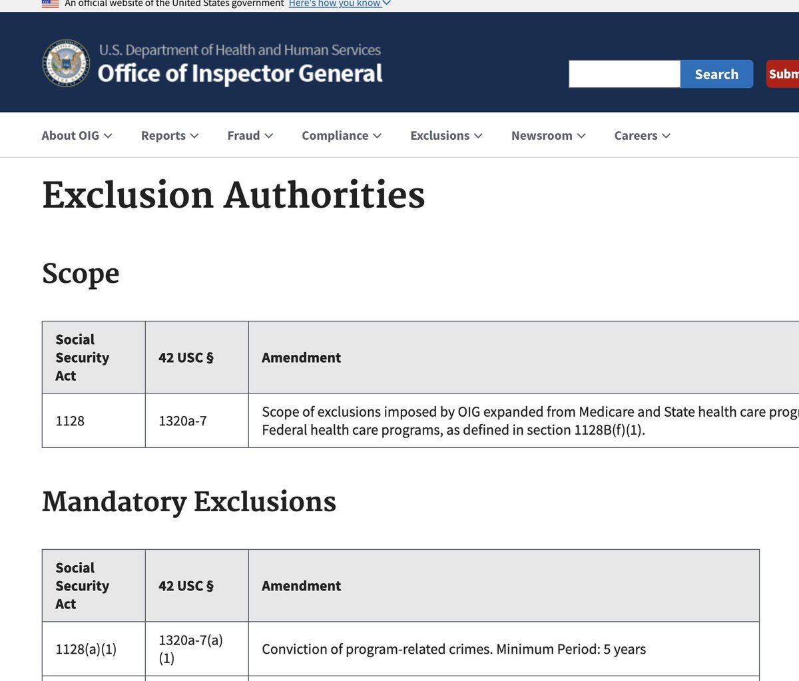Click the OIG seal logo
The width and height of the screenshot is (799, 681).
click(x=67, y=63)
